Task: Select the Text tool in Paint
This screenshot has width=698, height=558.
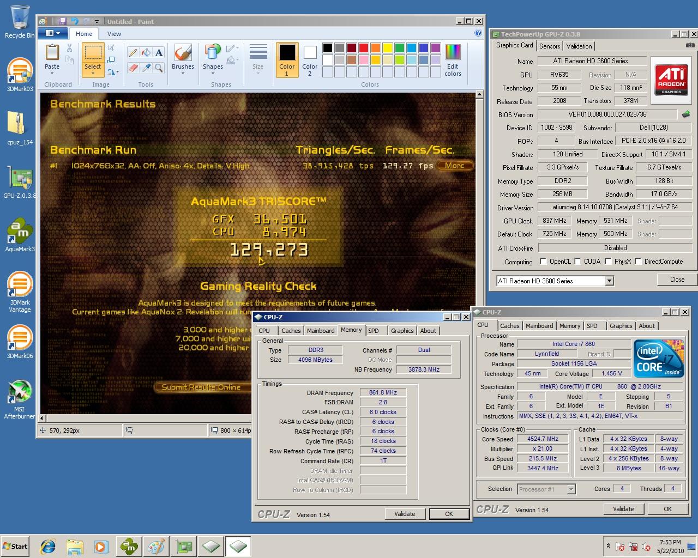Action: pos(159,53)
